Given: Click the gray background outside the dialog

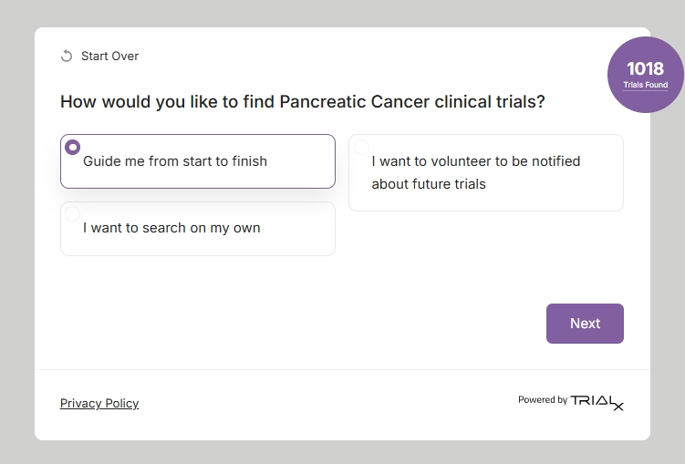Looking at the screenshot, I should click(16, 228).
